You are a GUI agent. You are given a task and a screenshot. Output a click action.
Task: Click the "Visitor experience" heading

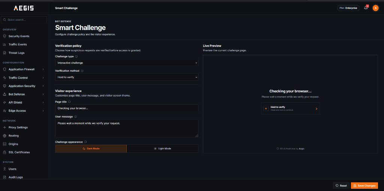click(x=68, y=91)
